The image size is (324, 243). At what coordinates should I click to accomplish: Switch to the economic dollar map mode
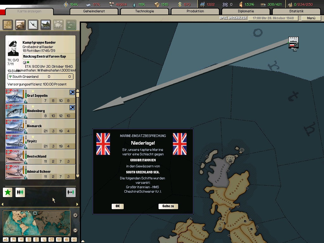pyautogui.click(x=28, y=240)
